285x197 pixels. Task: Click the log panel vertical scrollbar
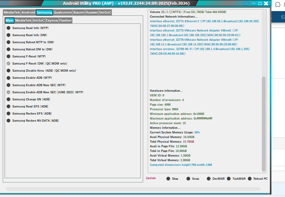(x=263, y=124)
